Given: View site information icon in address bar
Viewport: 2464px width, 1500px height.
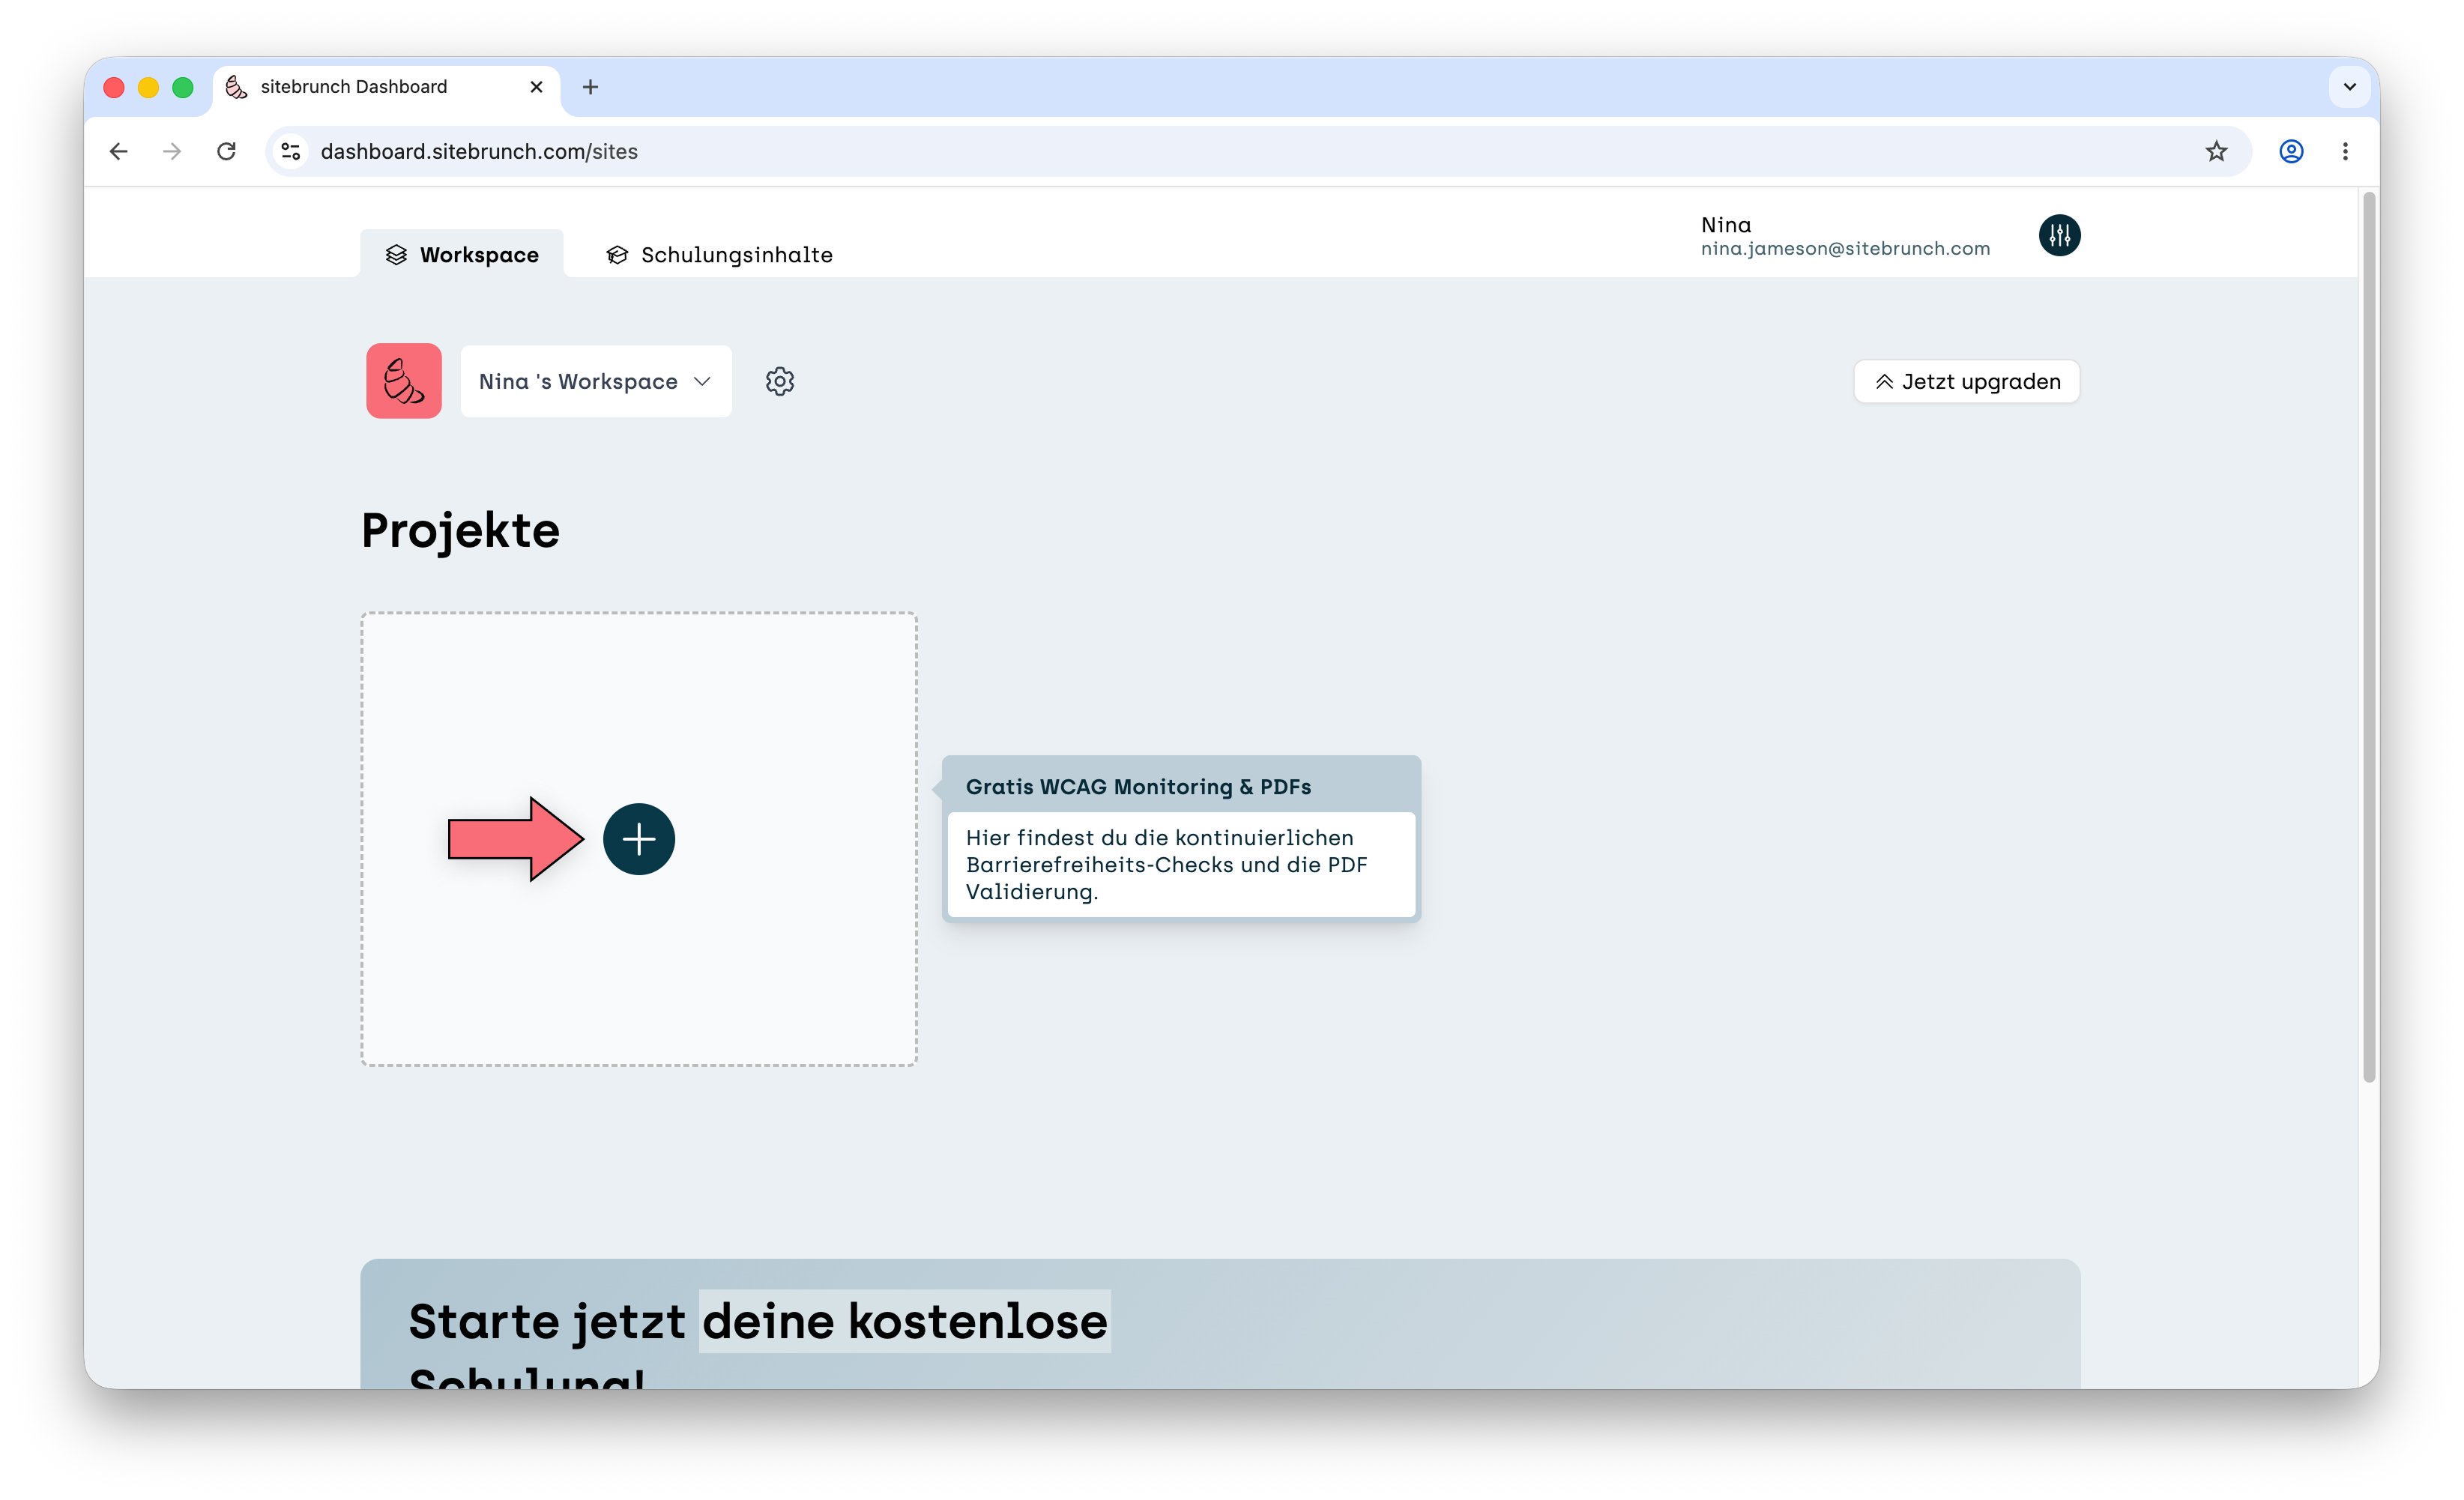Looking at the screenshot, I should click(291, 151).
